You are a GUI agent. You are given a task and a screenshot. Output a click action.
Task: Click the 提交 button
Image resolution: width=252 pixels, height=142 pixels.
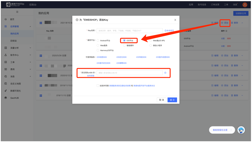pyautogui.click(x=172, y=100)
